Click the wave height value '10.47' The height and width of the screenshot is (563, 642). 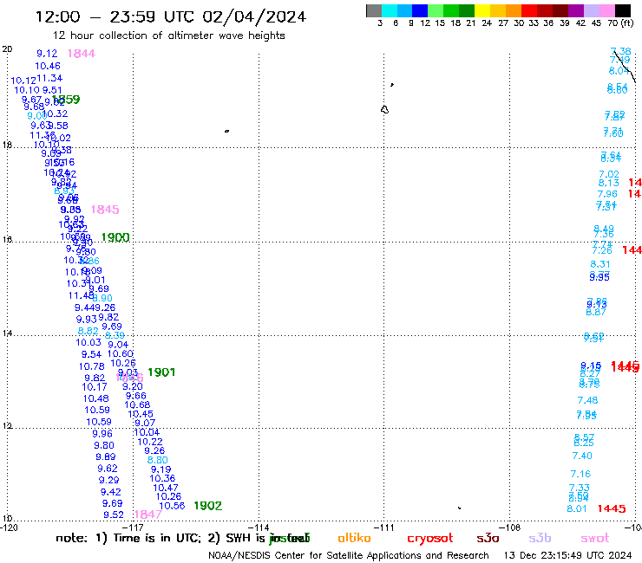pos(166,488)
